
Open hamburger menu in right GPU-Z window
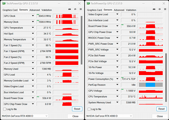point(165,9)
